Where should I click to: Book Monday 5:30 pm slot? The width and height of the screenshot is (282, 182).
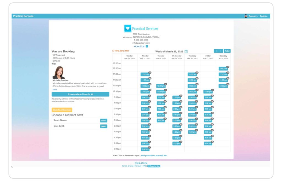(145, 149)
